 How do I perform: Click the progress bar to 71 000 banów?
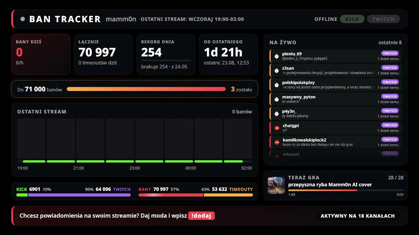coord(146,89)
